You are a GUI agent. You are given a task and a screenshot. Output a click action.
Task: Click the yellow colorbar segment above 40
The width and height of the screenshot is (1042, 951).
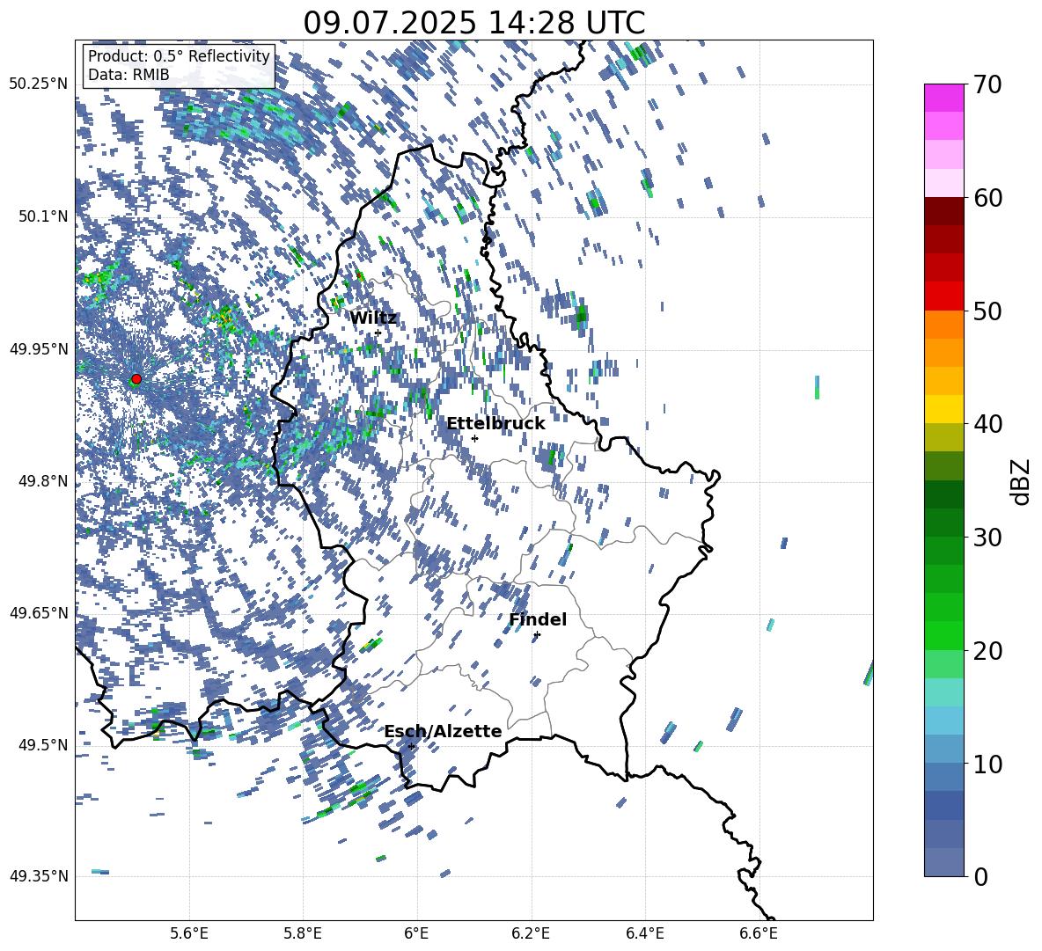944,409
